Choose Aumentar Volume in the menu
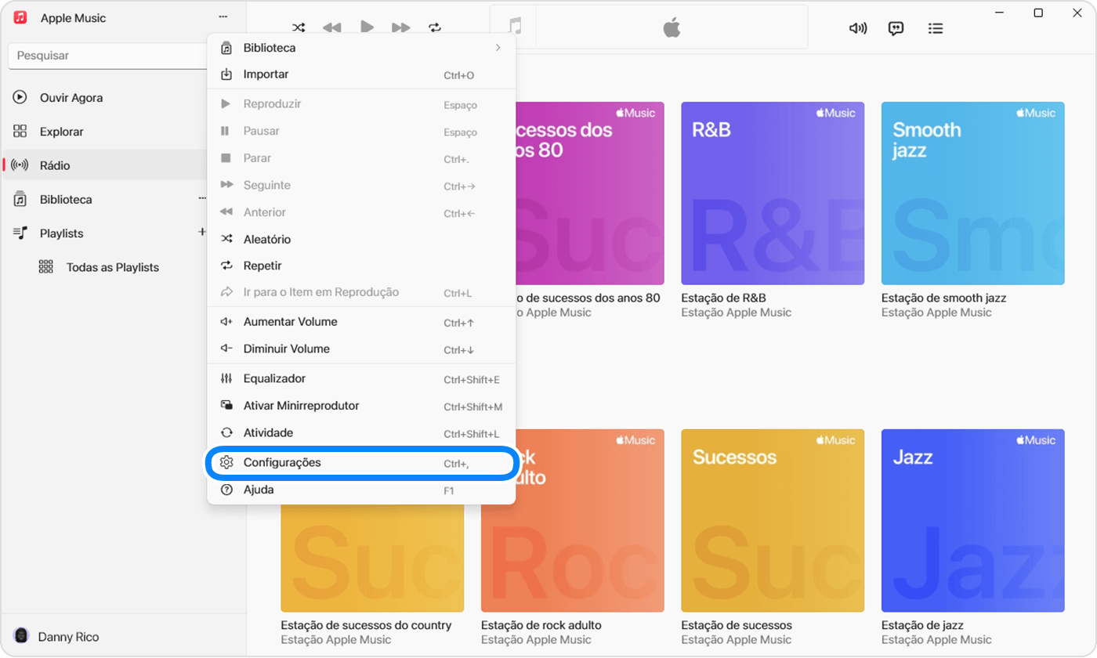1097x658 pixels. [361, 322]
